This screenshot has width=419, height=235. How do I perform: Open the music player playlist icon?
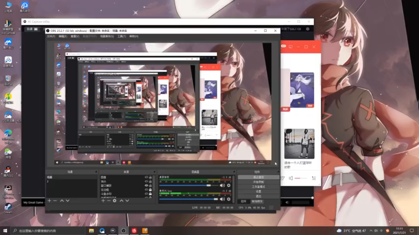pyautogui.click(x=314, y=178)
